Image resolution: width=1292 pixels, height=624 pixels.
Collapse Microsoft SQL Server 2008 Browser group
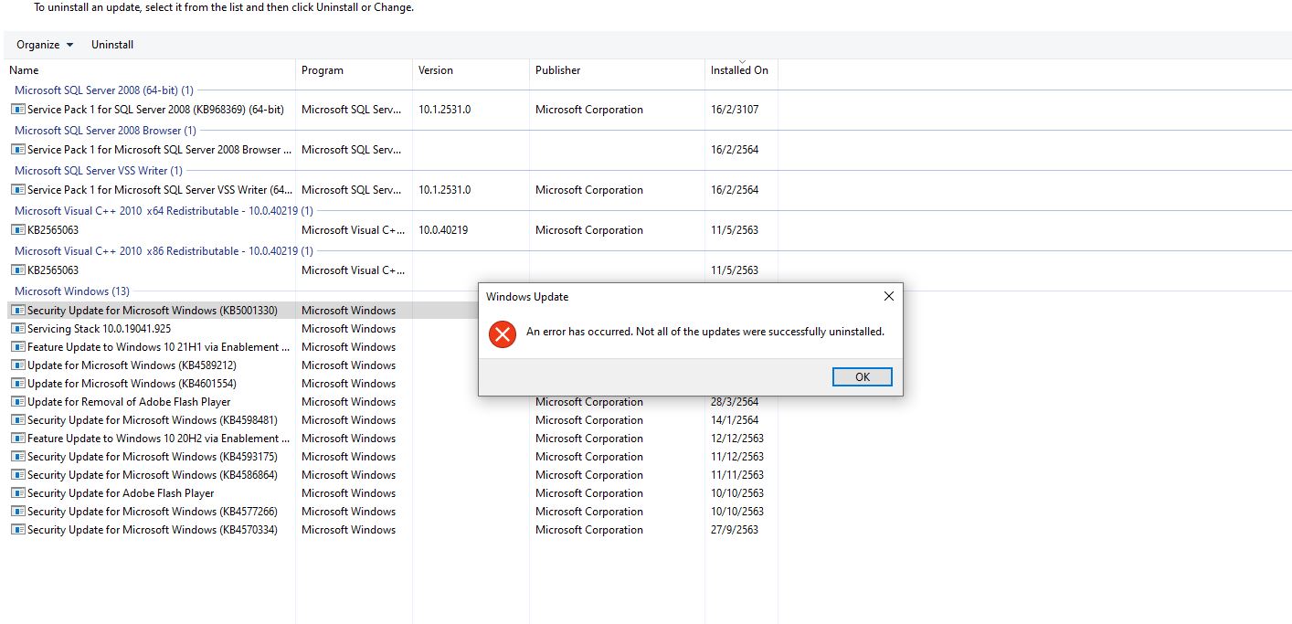105,131
